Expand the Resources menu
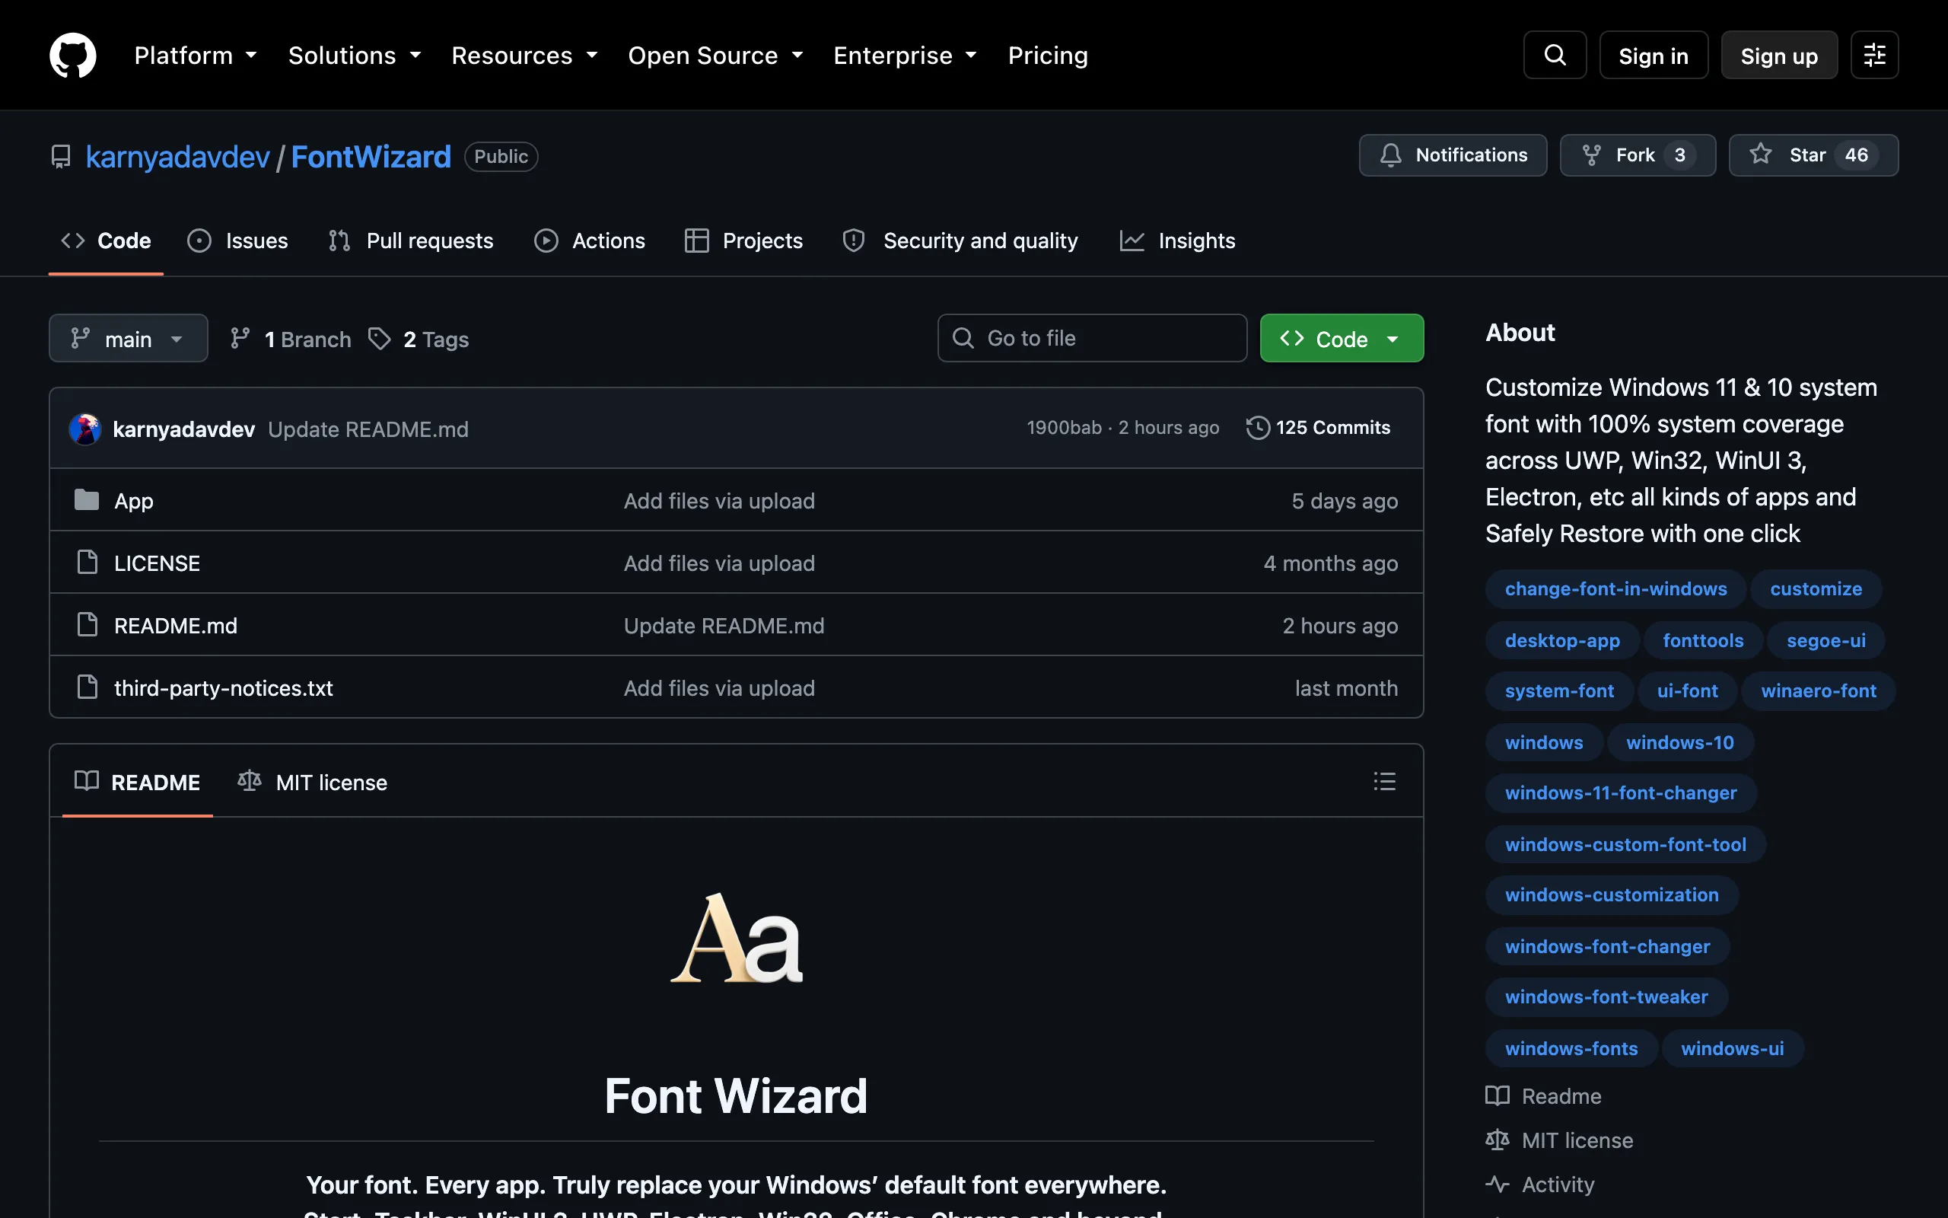The image size is (1948, 1218). 525,56
